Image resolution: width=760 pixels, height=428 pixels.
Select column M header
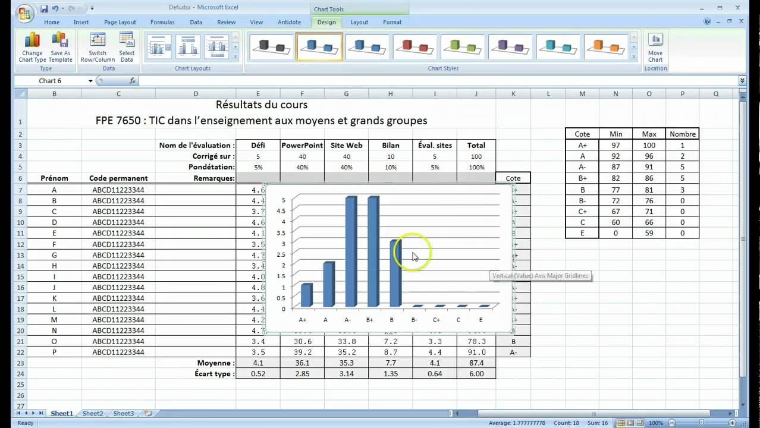click(x=582, y=93)
